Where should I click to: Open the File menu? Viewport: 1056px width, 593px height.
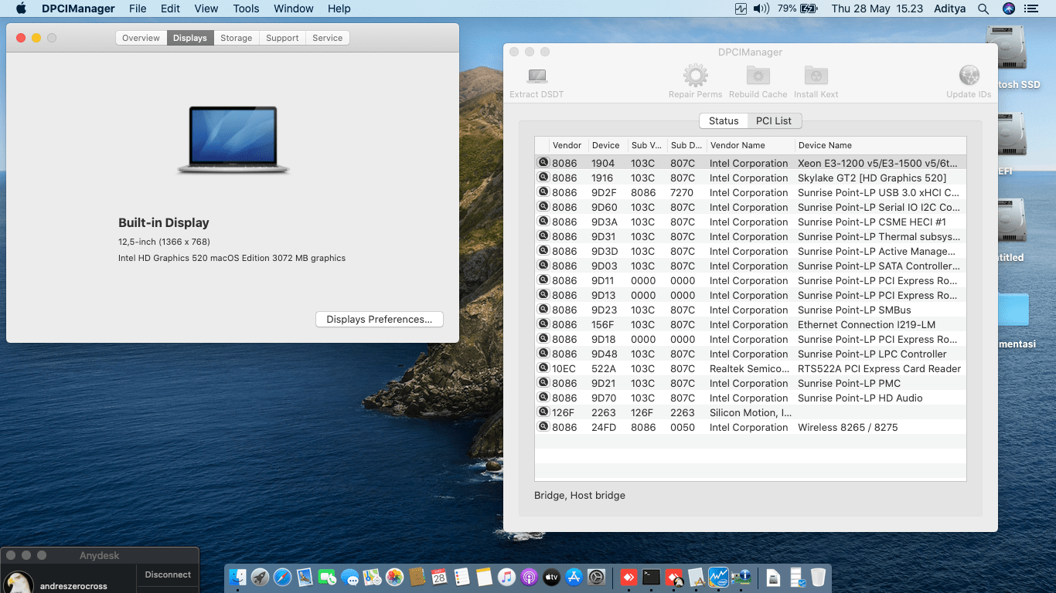pos(138,8)
